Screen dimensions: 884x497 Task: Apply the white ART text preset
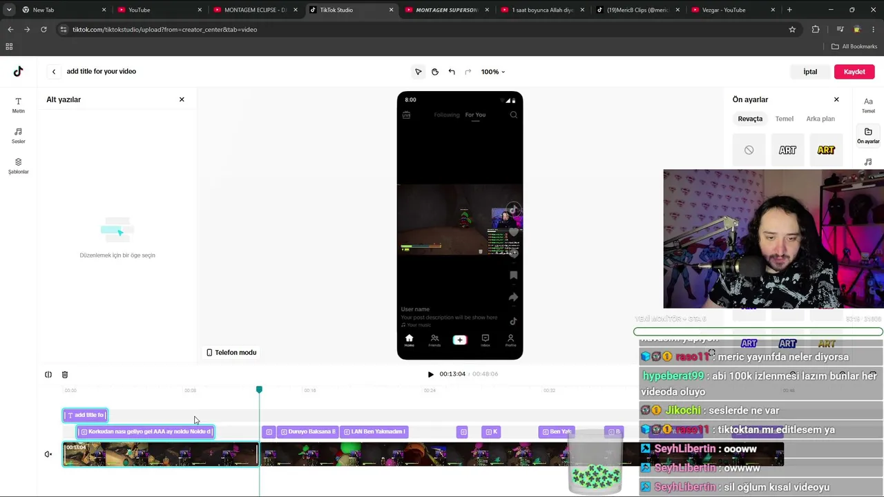(x=787, y=150)
